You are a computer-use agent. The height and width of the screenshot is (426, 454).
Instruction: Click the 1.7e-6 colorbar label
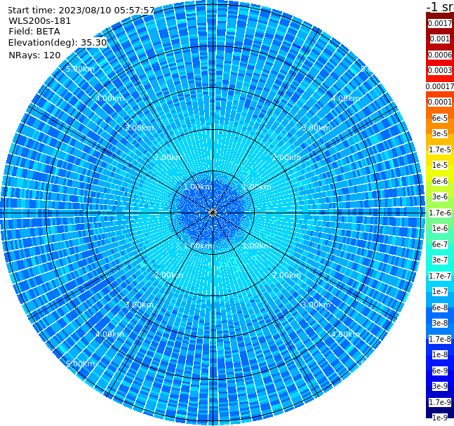(440, 213)
